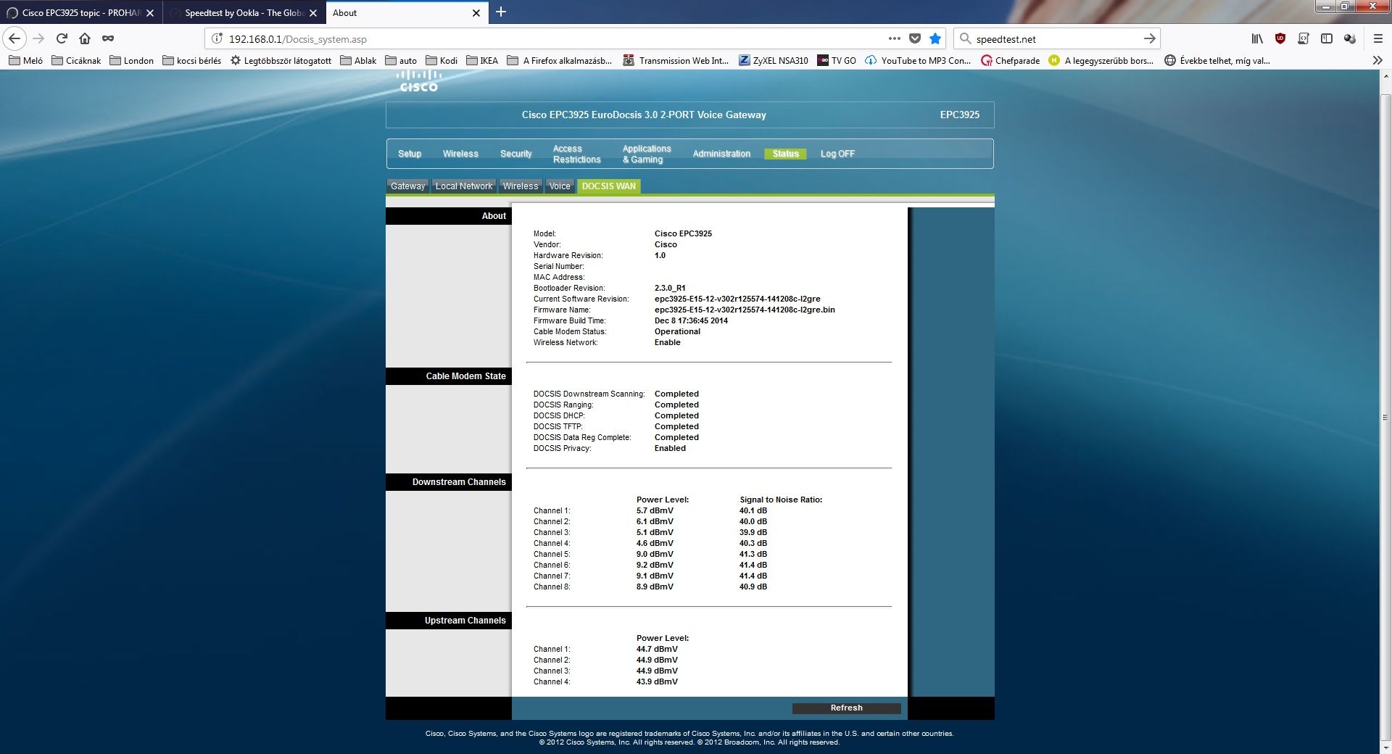Switch to the Gateway status tab

(x=407, y=186)
